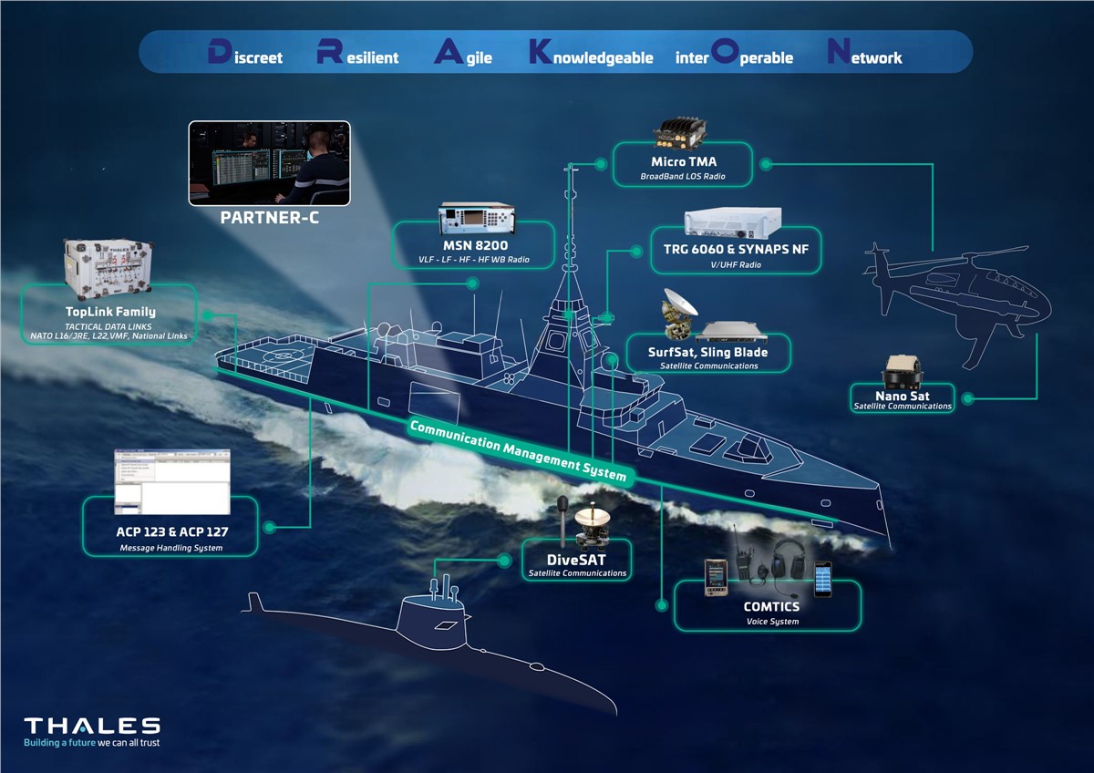Click the PARTNER-C label
The image size is (1094, 773).
[269, 219]
